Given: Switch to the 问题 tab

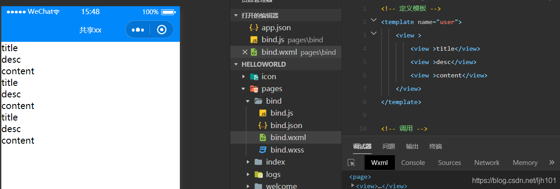Looking at the screenshot, I should coord(389,146).
